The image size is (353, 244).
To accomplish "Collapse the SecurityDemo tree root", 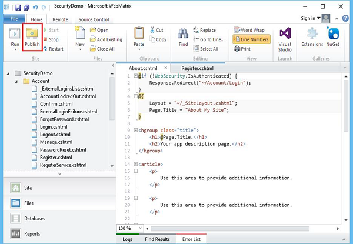I will 8,73.
